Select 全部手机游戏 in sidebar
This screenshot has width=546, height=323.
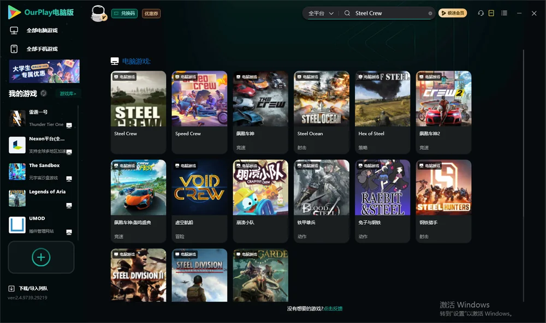42,49
